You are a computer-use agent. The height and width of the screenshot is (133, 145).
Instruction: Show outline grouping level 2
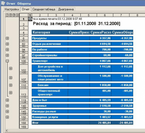[x=11, y=15]
